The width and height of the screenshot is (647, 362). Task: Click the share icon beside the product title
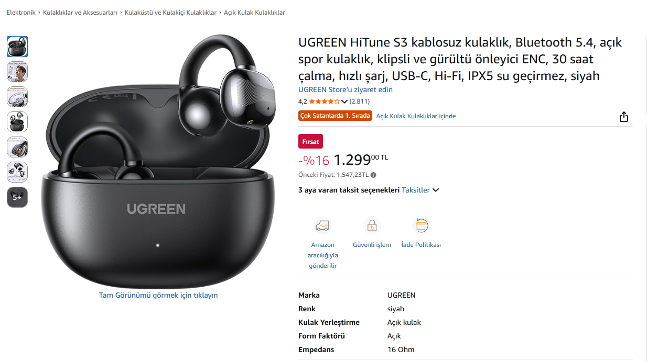pyautogui.click(x=623, y=117)
